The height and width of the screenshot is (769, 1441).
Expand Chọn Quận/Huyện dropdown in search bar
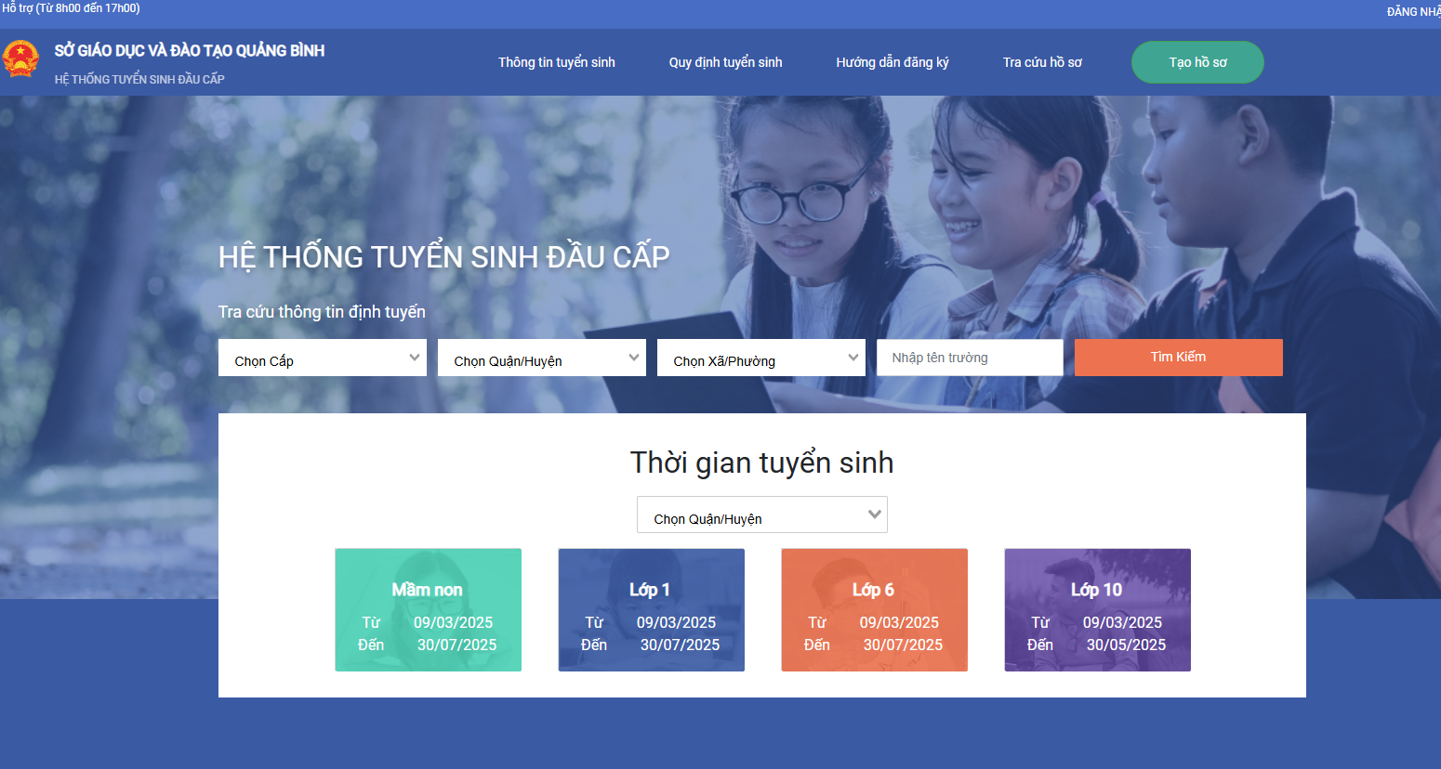pyautogui.click(x=542, y=358)
